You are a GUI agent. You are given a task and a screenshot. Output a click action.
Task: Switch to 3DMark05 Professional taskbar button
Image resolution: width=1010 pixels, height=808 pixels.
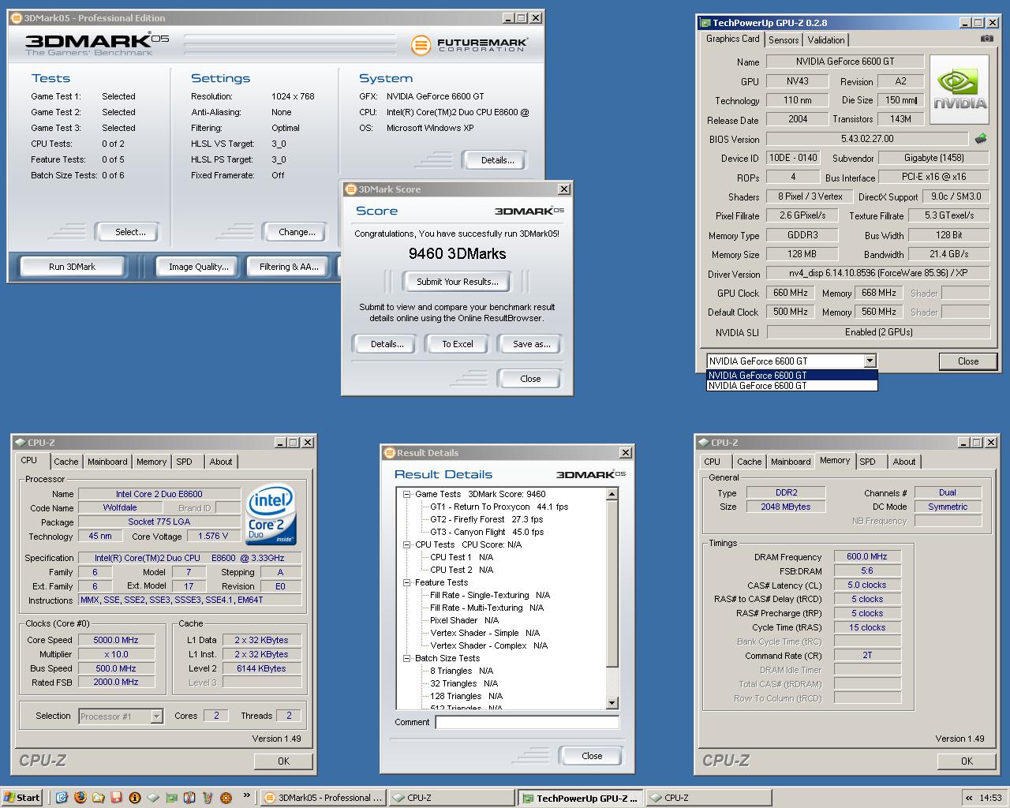click(322, 798)
